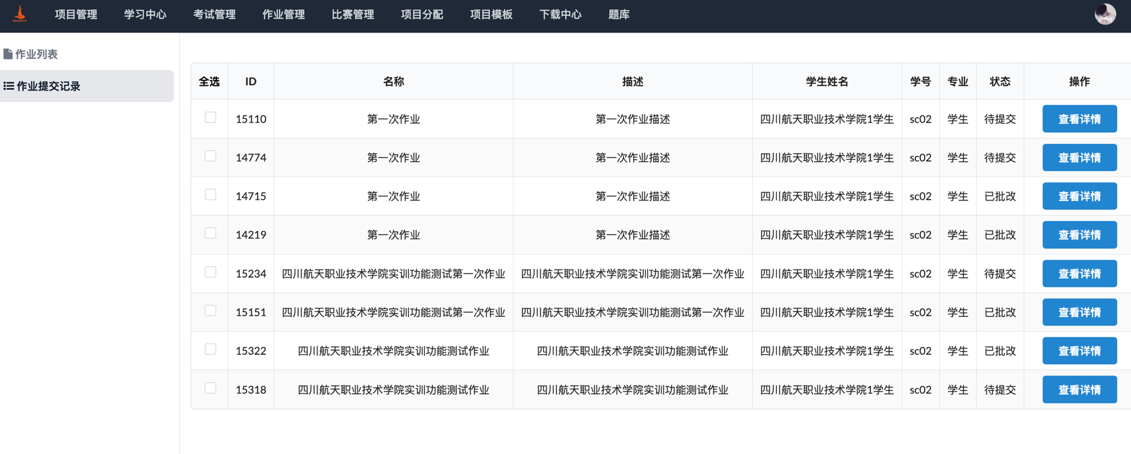This screenshot has width=1131, height=454.
Task: Click the file icon beside 作业列表
Action: (8, 54)
